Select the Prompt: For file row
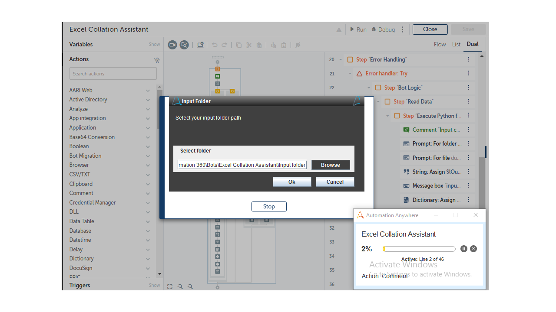556x312 pixels. point(437,158)
